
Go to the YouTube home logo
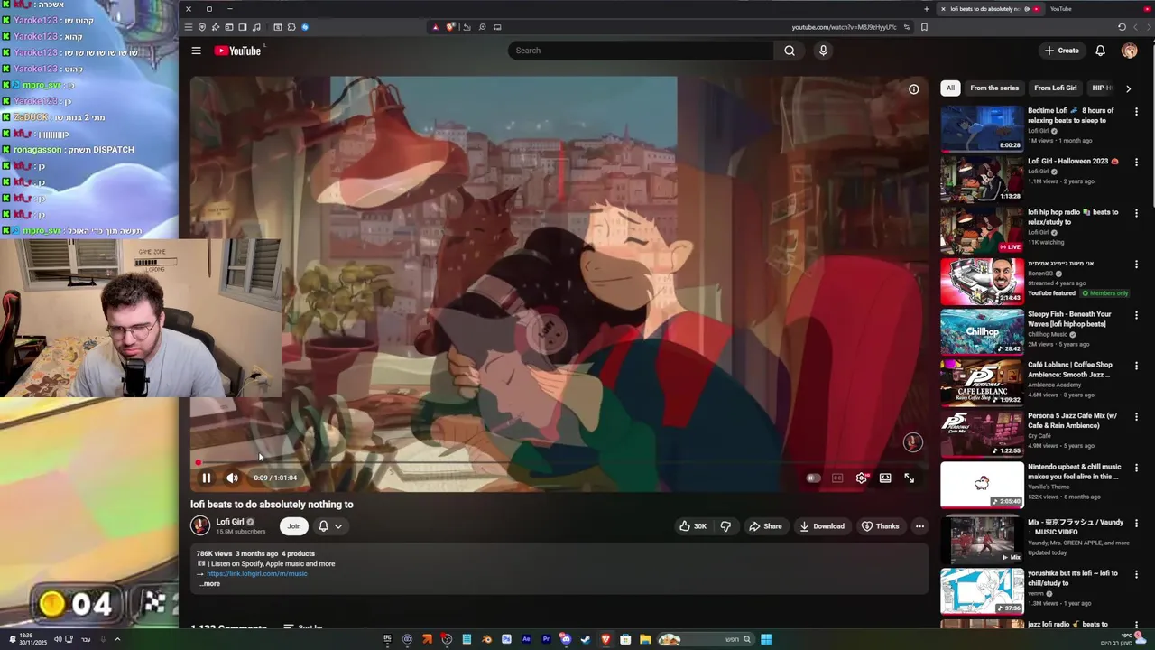click(x=237, y=51)
